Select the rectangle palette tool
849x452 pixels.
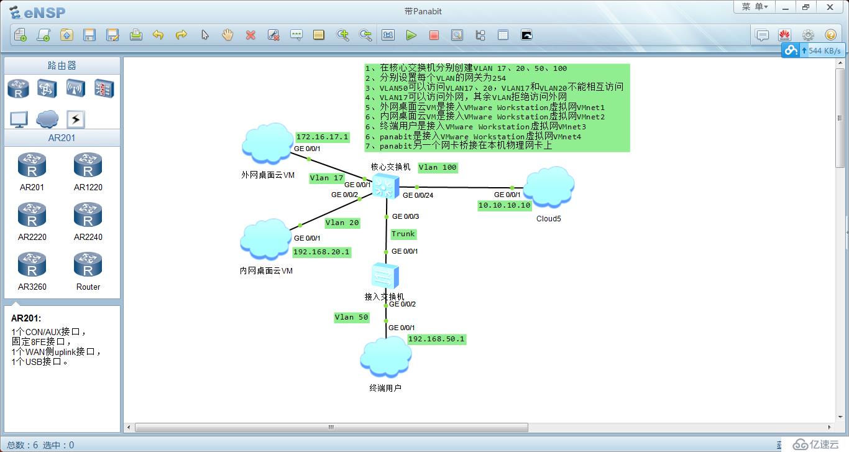pyautogui.click(x=319, y=35)
